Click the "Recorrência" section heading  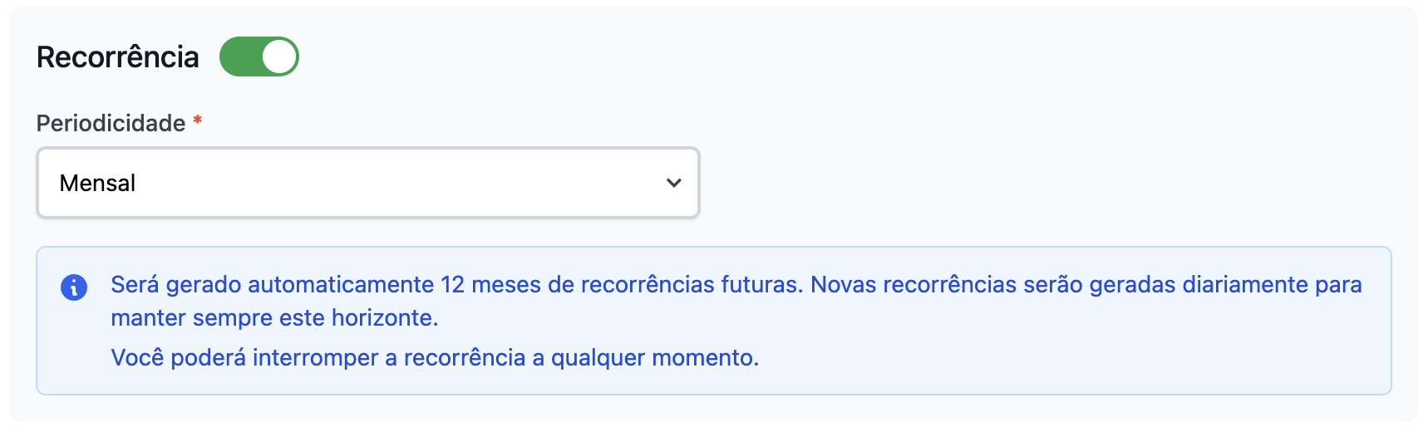click(x=118, y=56)
